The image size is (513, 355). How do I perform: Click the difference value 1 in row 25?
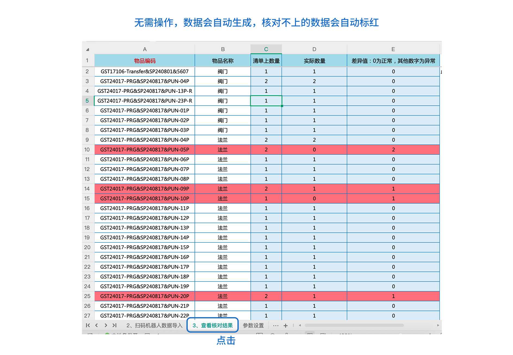(393, 296)
